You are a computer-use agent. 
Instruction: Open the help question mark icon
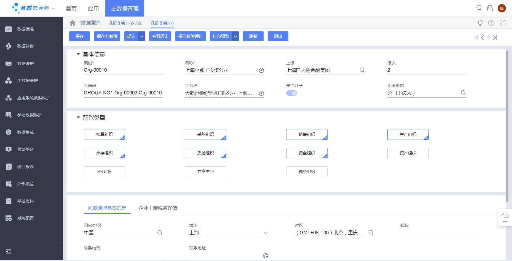(x=491, y=23)
